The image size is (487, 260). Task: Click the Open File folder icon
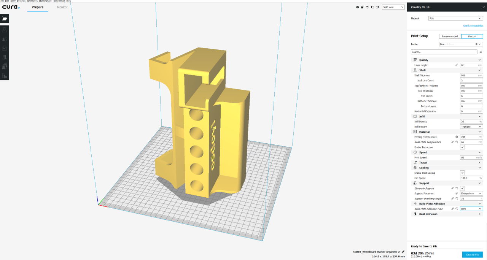point(5,18)
